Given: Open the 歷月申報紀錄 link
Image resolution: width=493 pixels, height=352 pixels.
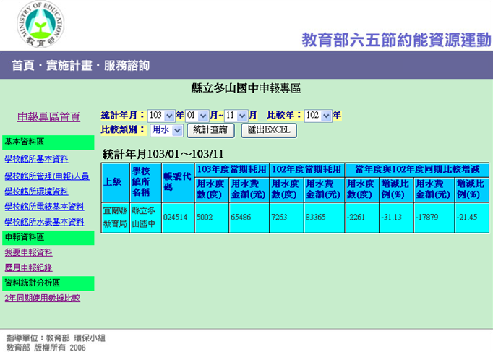Looking at the screenshot, I should point(28,267).
